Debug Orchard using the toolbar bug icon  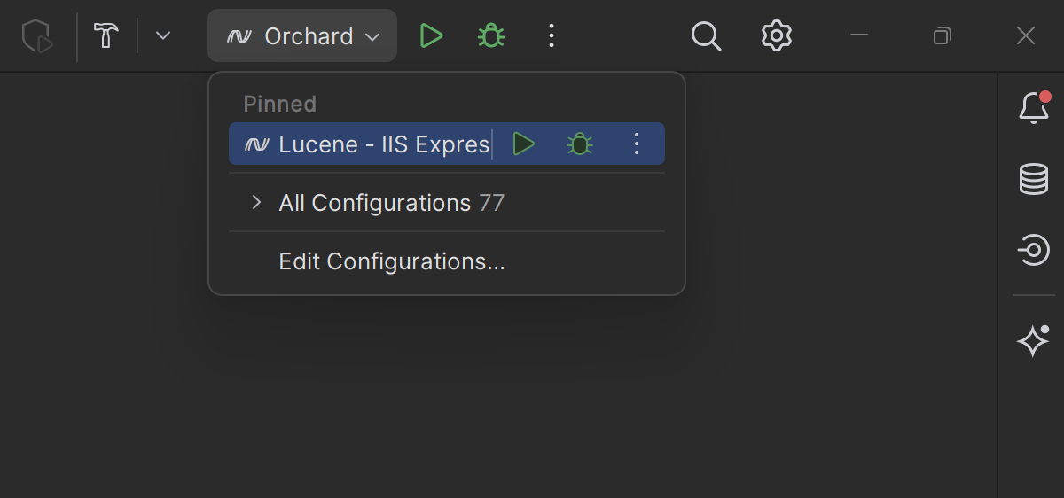coord(491,36)
